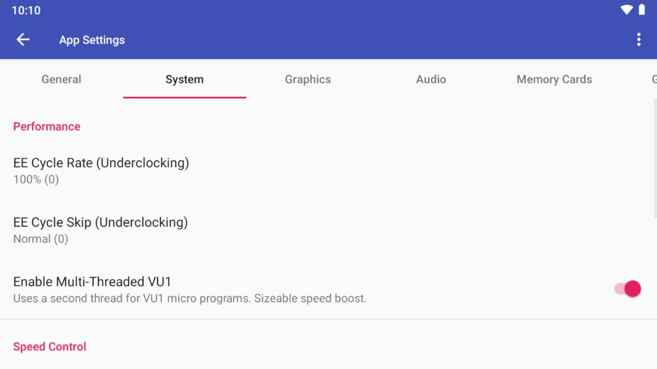The height and width of the screenshot is (369, 657).
Task: Select the partially visible tab at right edge
Action: [x=653, y=79]
